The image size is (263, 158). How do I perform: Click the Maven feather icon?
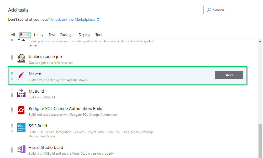[x=21, y=76]
